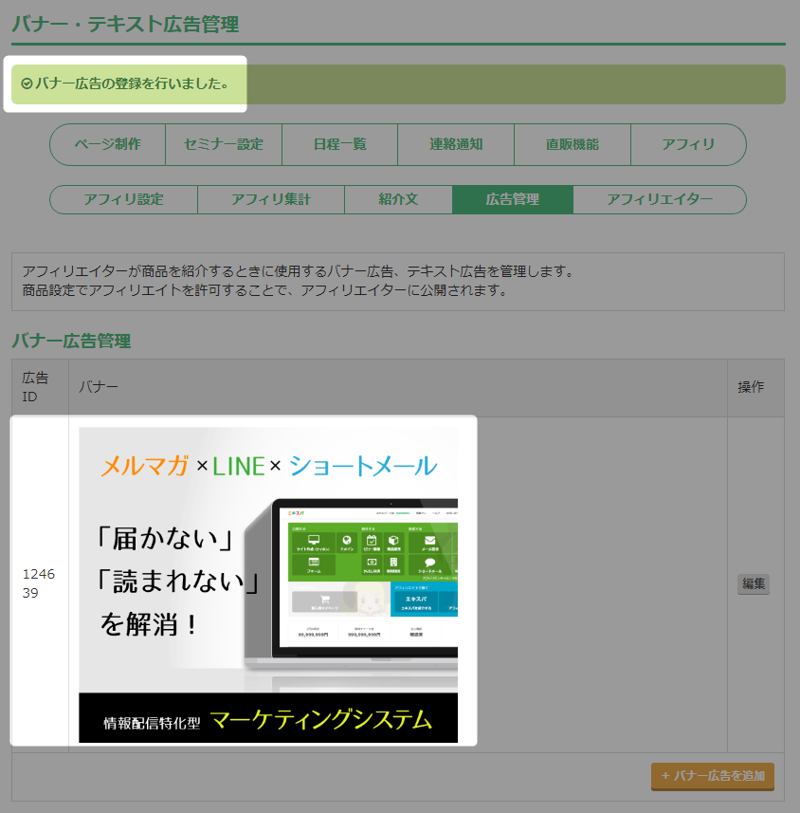
Task: Click the バナー・テキスト広告管理 page heading
Action: [x=125, y=24]
